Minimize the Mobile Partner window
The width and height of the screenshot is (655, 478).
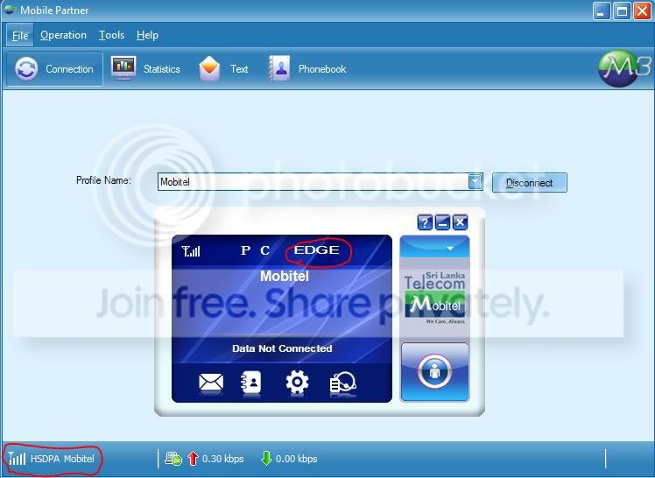pyautogui.click(x=601, y=11)
